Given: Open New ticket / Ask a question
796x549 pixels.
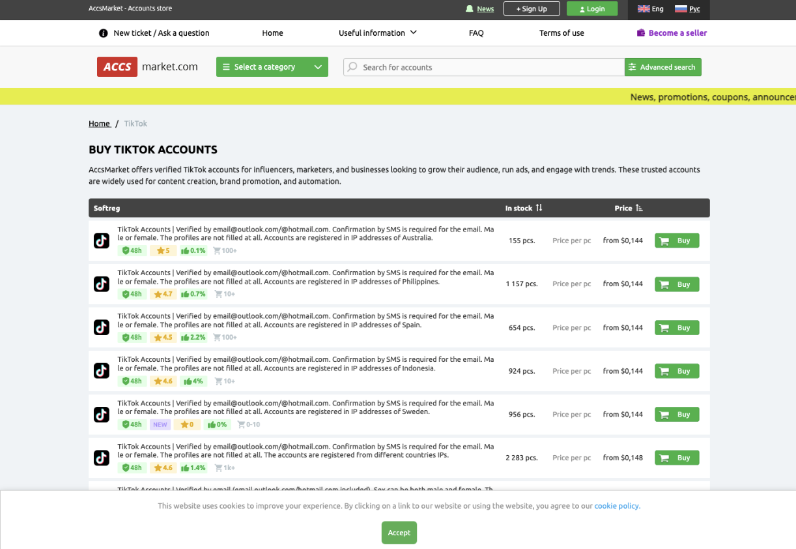Looking at the screenshot, I should [162, 33].
